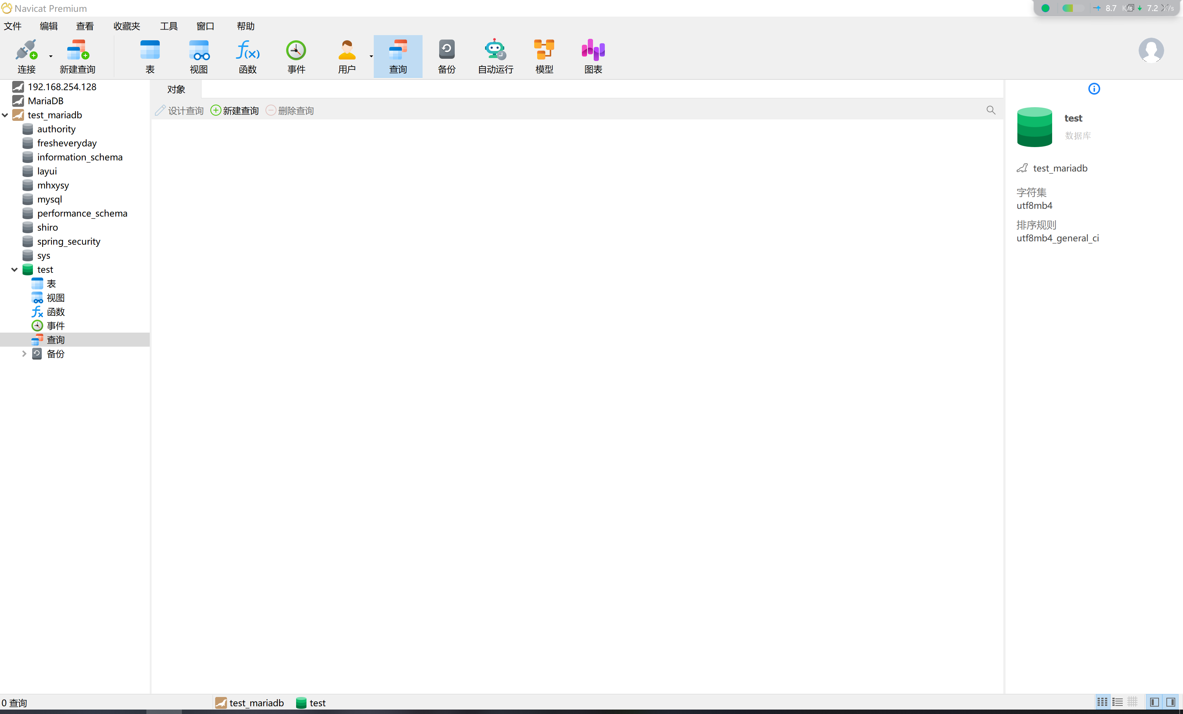Viewport: 1183px width, 714px height.
Task: Open the Window (窗口) menu
Action: [x=205, y=26]
